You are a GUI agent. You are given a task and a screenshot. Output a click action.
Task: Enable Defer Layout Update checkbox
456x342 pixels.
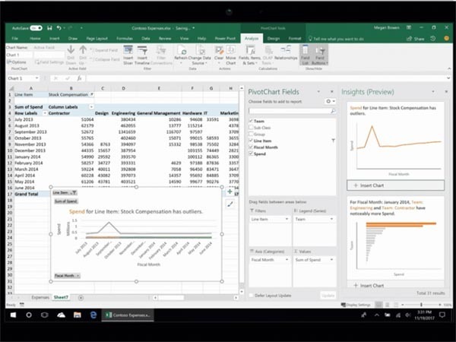click(252, 296)
